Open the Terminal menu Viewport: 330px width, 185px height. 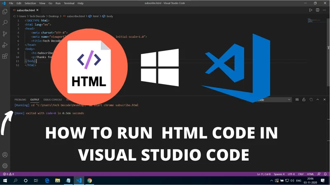68,3
